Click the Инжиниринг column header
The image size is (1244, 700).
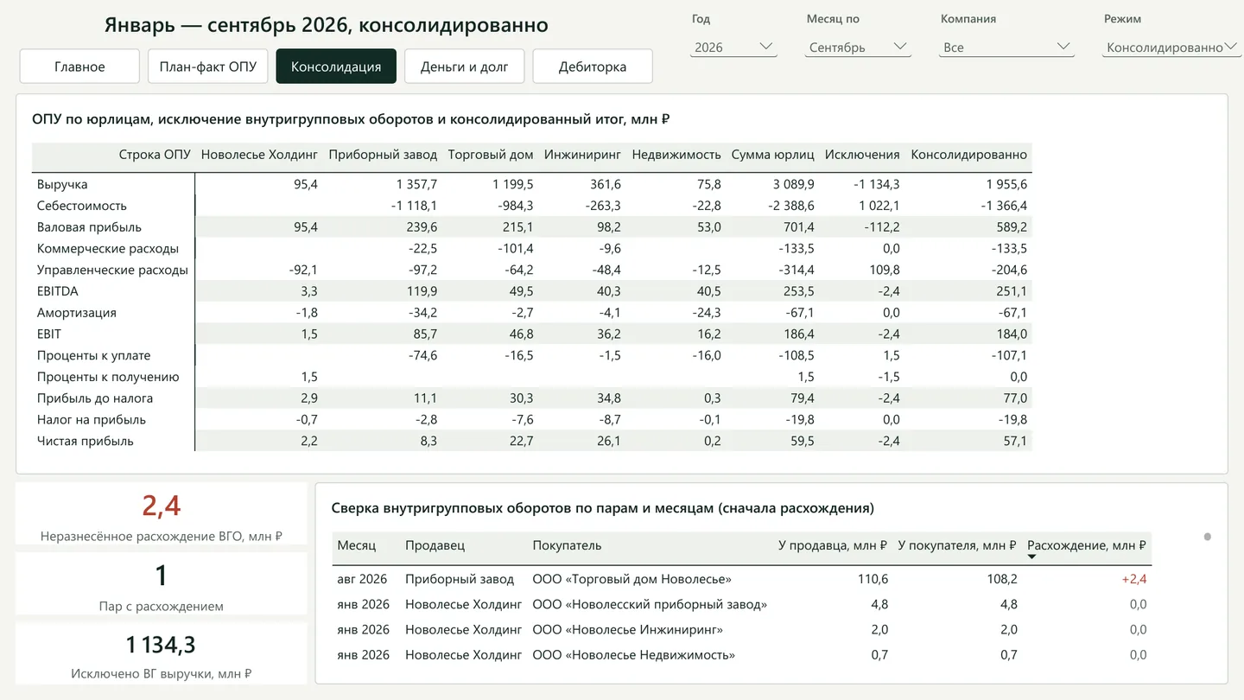tap(582, 155)
